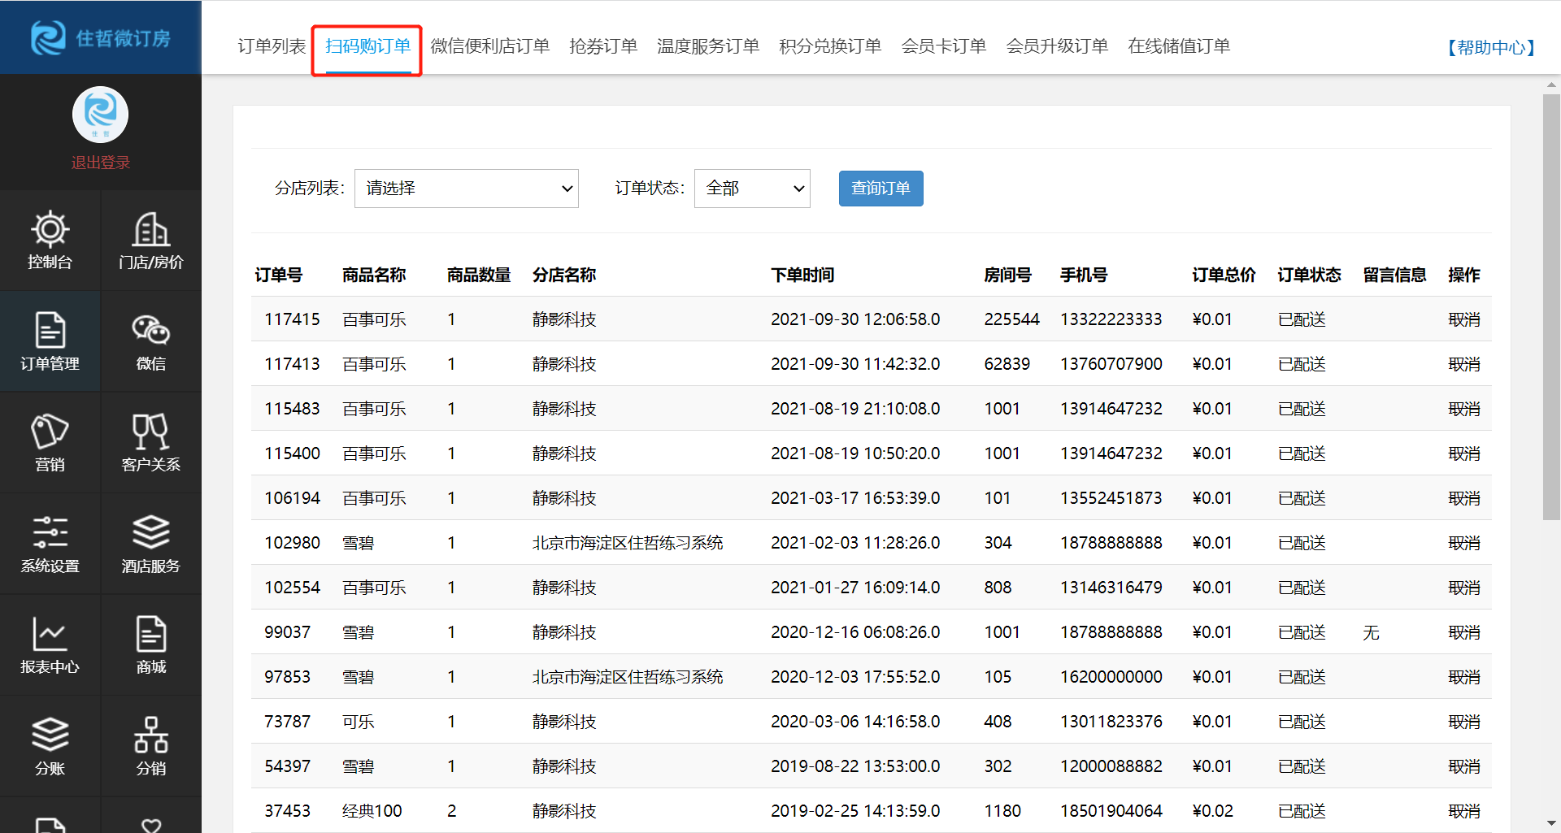Click product name 经典100
1561x833 pixels.
372,811
